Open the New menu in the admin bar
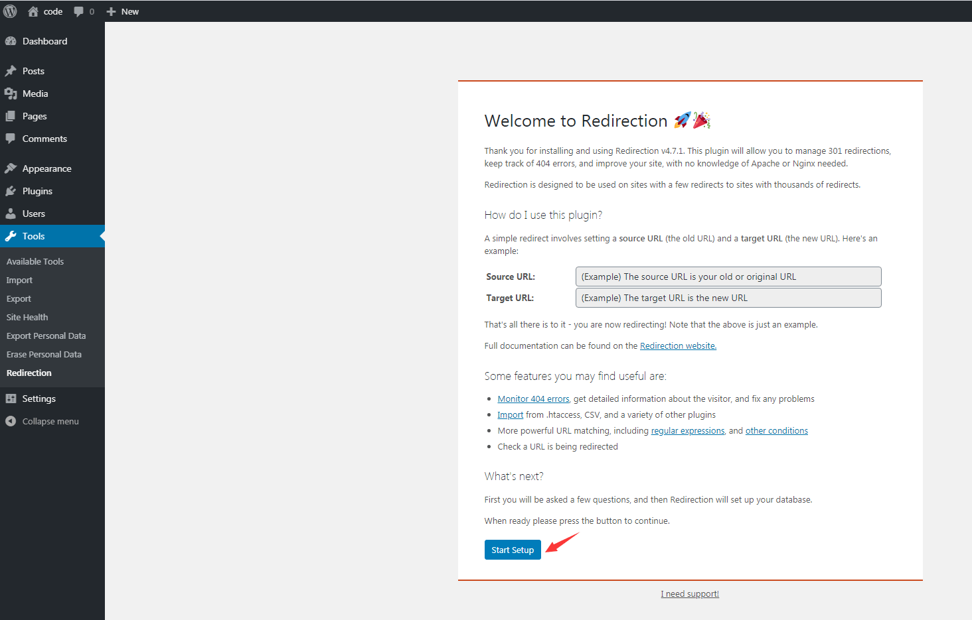Image resolution: width=972 pixels, height=620 pixels. click(122, 11)
